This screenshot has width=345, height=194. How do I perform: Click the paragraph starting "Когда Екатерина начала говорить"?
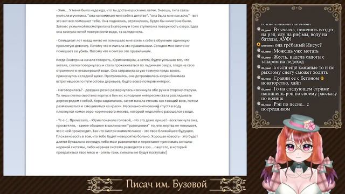coord(125,71)
